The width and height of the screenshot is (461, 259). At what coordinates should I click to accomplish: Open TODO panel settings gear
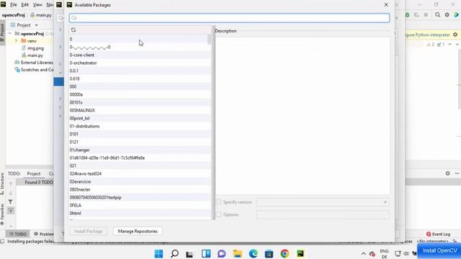447,173
